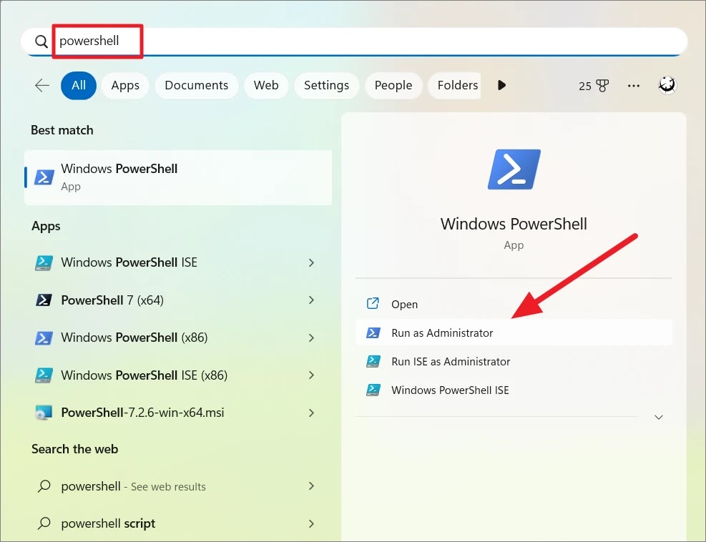706x542 pixels.
Task: Expand Windows PowerShell ISE result options chevron
Action: tap(311, 262)
